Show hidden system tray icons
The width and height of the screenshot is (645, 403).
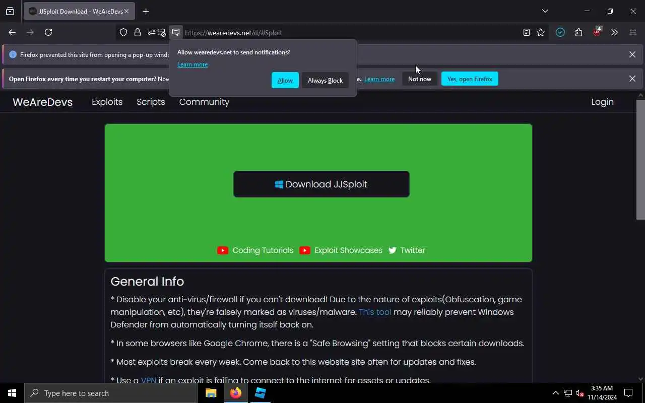pos(555,393)
